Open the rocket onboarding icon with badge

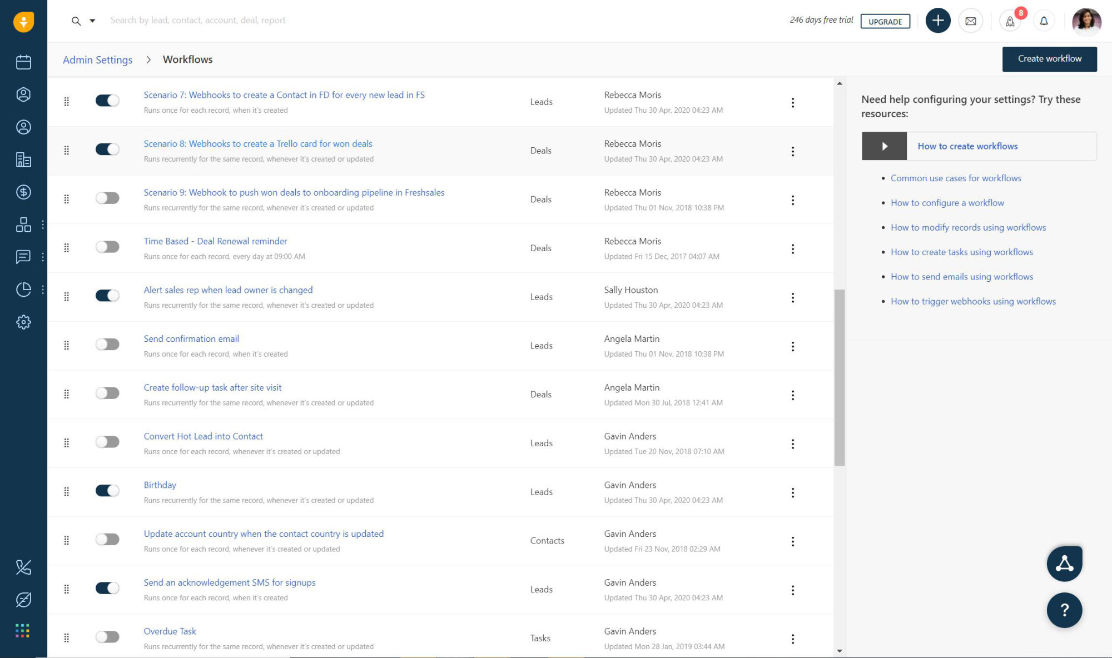coord(1010,21)
